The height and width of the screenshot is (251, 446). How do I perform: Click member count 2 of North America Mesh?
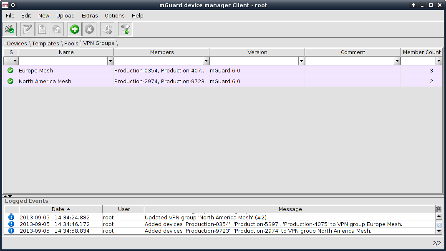(x=421, y=81)
